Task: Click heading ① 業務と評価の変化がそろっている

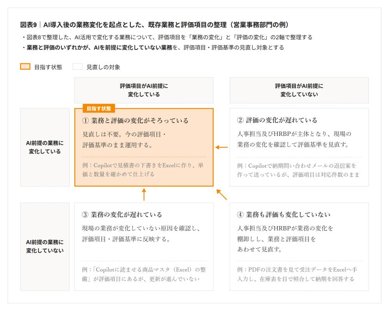Action: 135,121
